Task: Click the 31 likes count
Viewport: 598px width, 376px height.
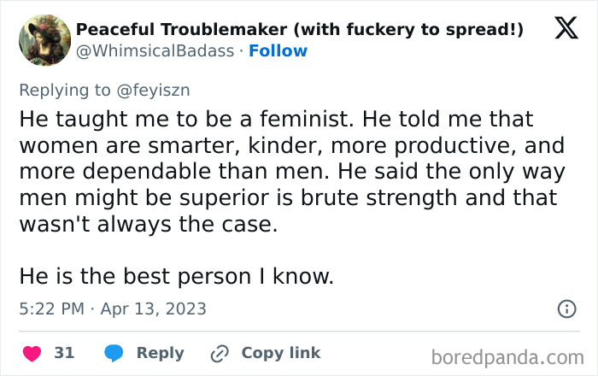Action: point(64,352)
